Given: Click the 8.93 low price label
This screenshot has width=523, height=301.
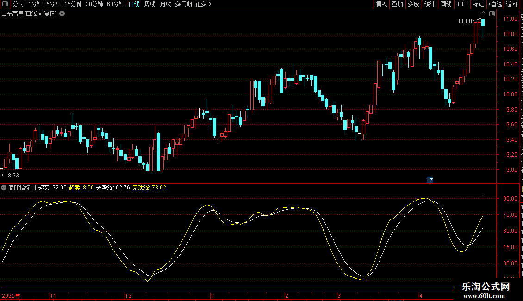Looking at the screenshot, I should 13,176.
